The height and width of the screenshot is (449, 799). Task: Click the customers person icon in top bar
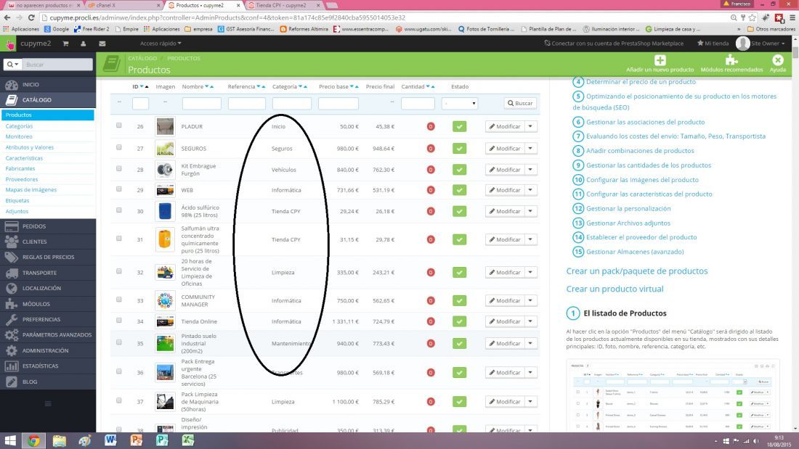[83, 44]
